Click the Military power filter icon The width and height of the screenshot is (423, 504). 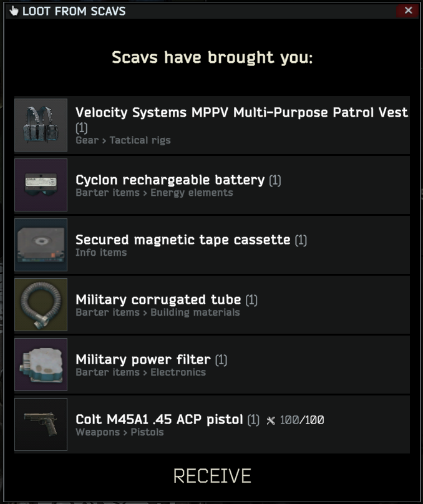tap(41, 364)
